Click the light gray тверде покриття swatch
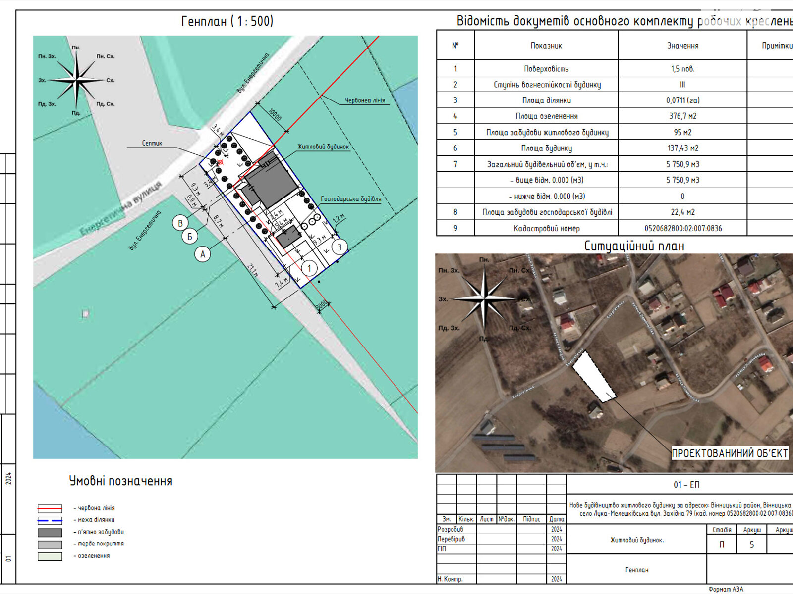 pyautogui.click(x=50, y=544)
